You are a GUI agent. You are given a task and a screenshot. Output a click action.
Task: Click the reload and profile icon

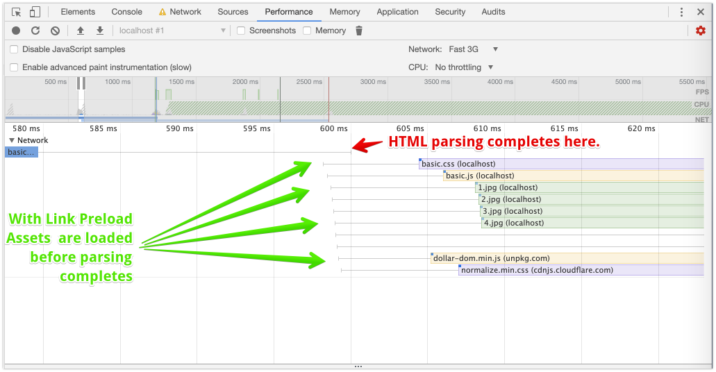[x=35, y=31]
